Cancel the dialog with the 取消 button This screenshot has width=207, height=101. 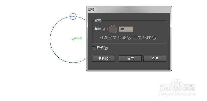click(x=155, y=59)
